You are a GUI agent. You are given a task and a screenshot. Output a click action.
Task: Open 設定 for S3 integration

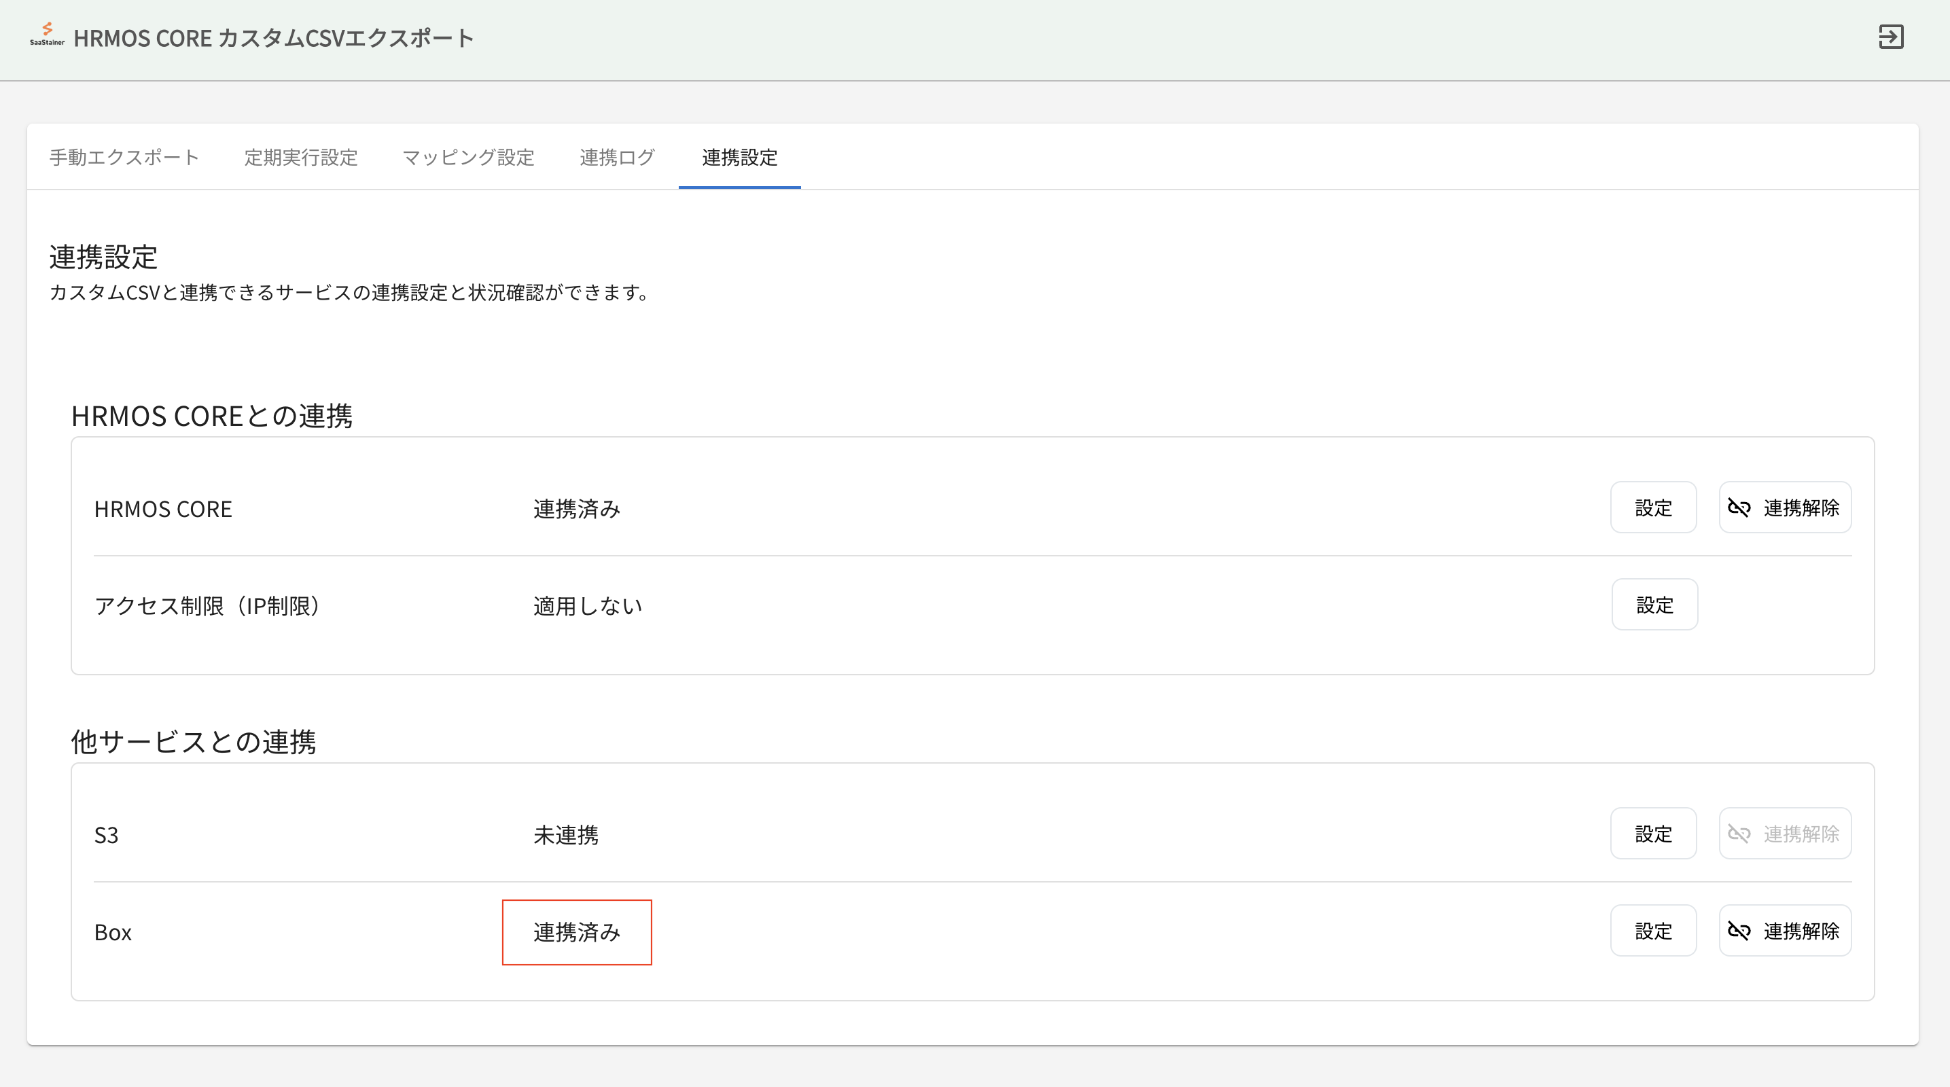[1652, 834]
